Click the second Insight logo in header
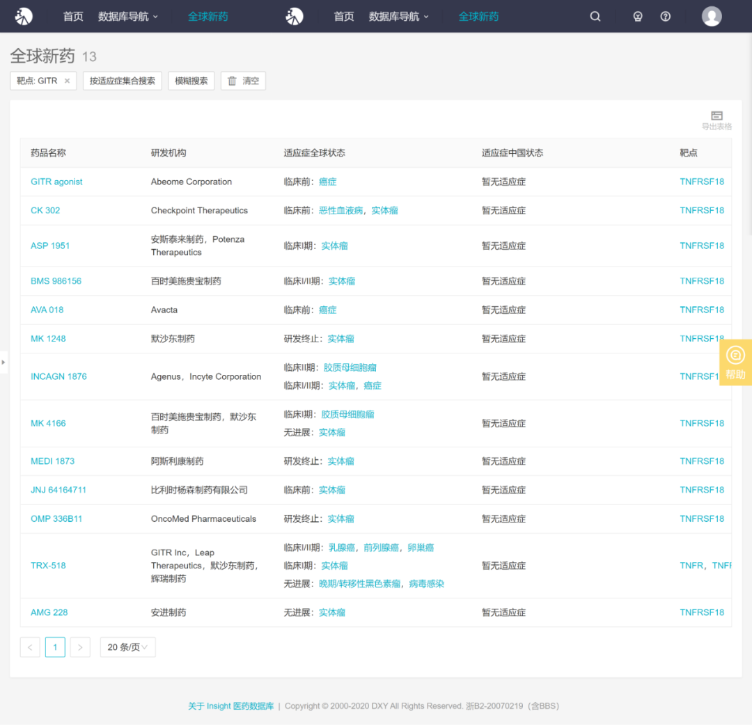Image resolution: width=752 pixels, height=725 pixels. pyautogui.click(x=294, y=16)
